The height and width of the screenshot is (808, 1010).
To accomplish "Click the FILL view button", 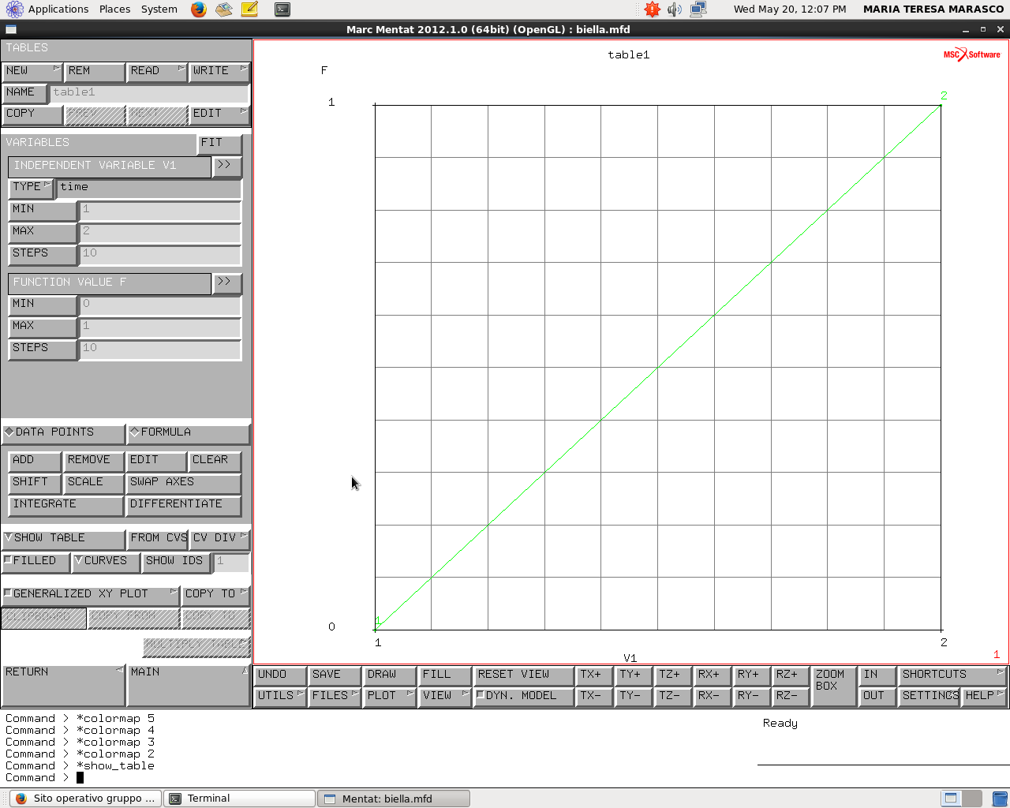I will coord(444,675).
